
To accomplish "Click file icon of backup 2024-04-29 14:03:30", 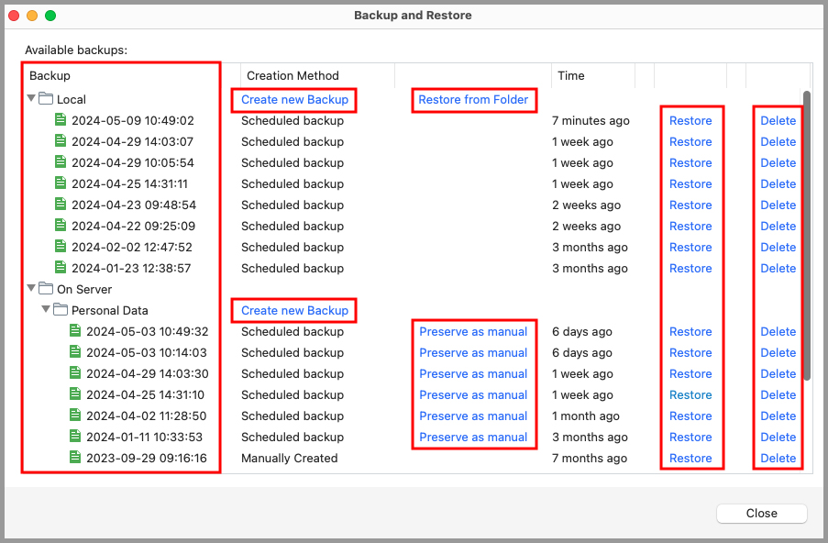I will coord(75,373).
